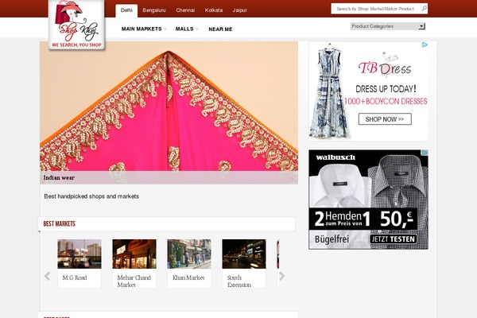
Task: Open the M.G Road market thumbnail
Action: 79,254
